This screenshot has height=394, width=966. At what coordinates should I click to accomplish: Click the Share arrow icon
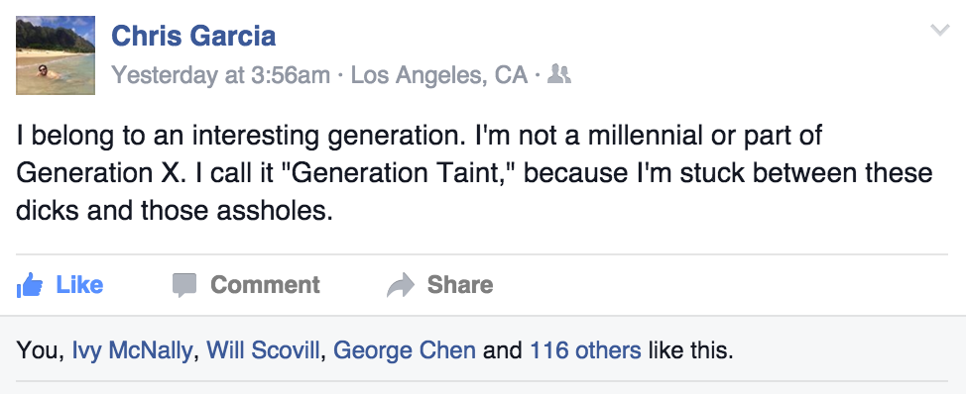pyautogui.click(x=401, y=285)
